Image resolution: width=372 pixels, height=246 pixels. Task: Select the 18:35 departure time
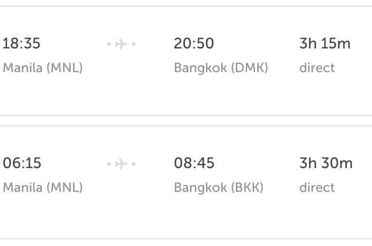22,44
